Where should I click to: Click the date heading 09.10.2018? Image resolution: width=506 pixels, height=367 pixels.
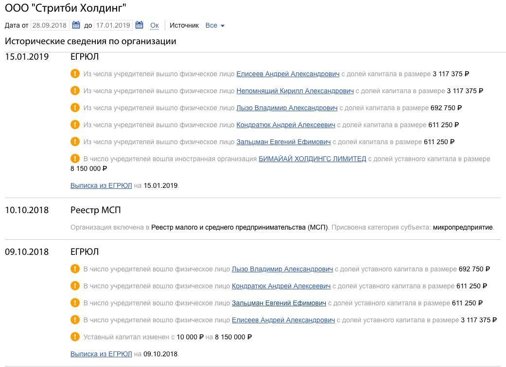tap(27, 251)
